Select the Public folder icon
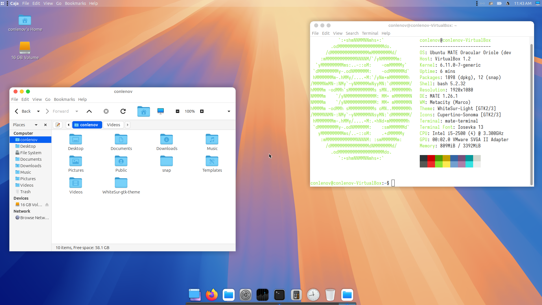This screenshot has height=305, width=542. tap(121, 161)
